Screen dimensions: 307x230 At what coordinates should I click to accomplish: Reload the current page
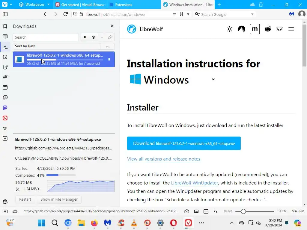click(x=66, y=14)
